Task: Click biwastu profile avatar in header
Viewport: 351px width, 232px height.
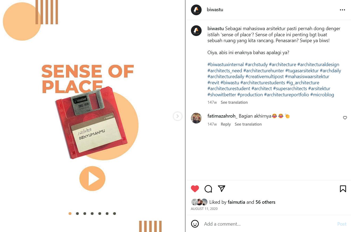Action: 196,10
